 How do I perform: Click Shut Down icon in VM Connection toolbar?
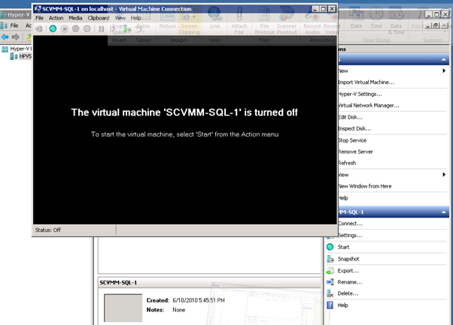[76, 29]
